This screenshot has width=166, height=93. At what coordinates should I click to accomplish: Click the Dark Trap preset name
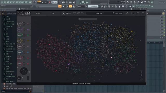click(x=100, y=13)
